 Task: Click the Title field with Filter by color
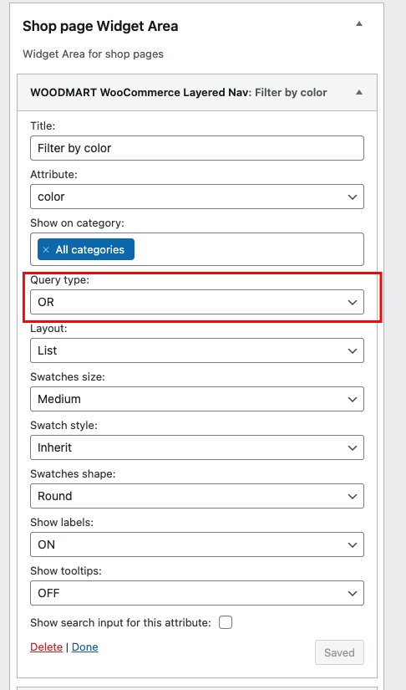197,148
